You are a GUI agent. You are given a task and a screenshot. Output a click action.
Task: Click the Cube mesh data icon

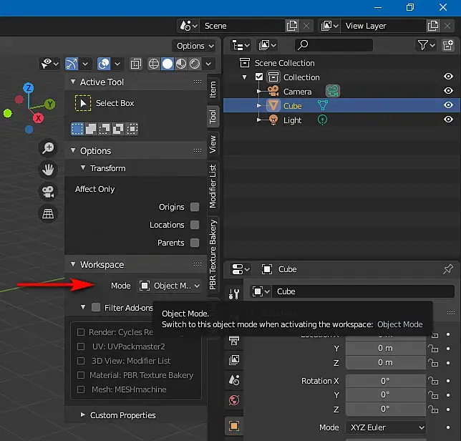323,105
